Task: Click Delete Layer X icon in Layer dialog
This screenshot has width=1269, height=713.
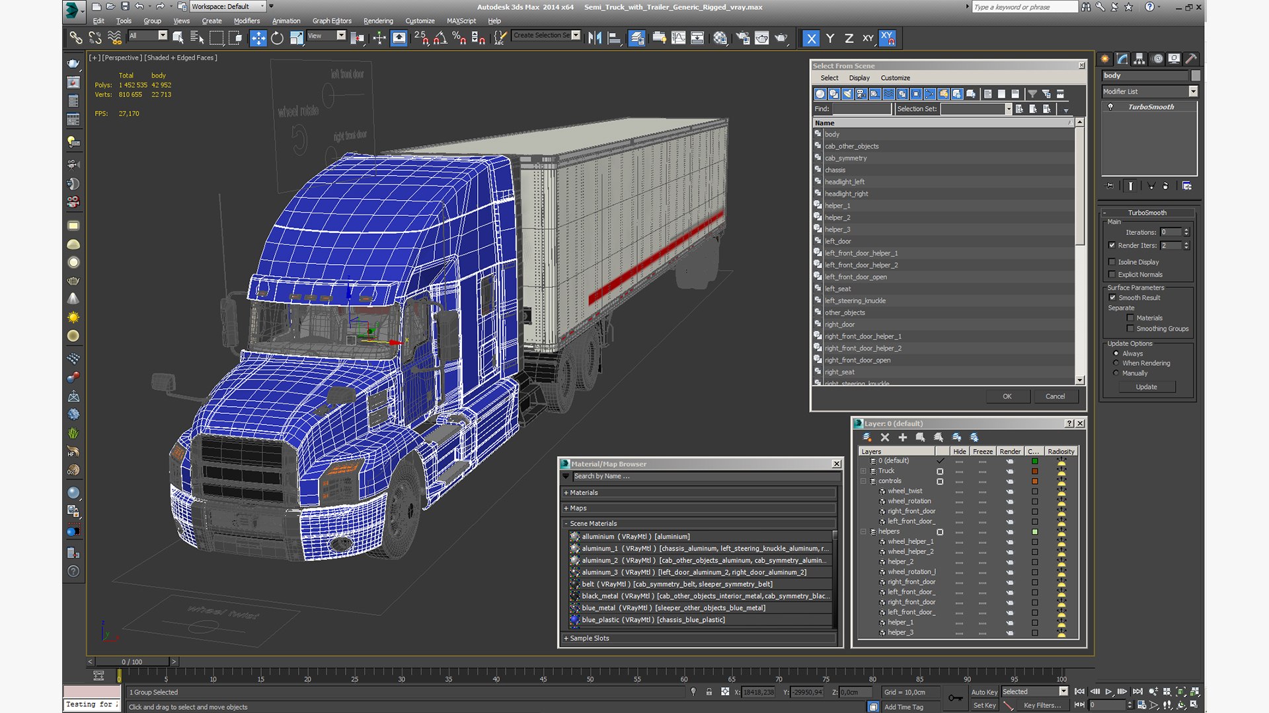Action: pyautogui.click(x=885, y=437)
